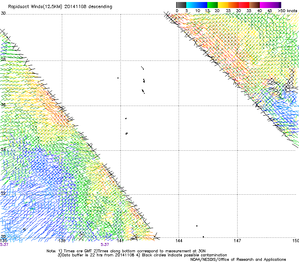Click the legend label '25'
This screenshot has width=299, height=262.
click(228, 11)
